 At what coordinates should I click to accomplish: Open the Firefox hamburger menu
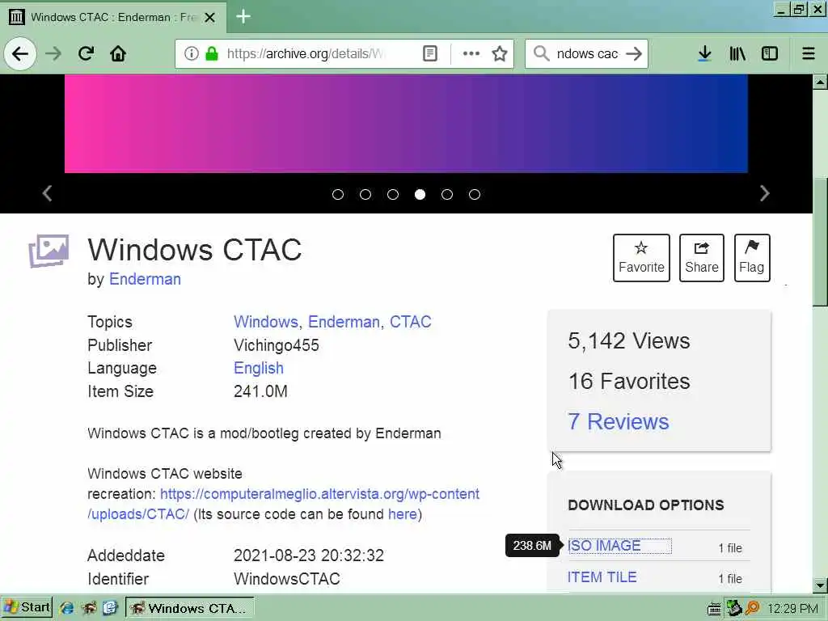click(808, 53)
